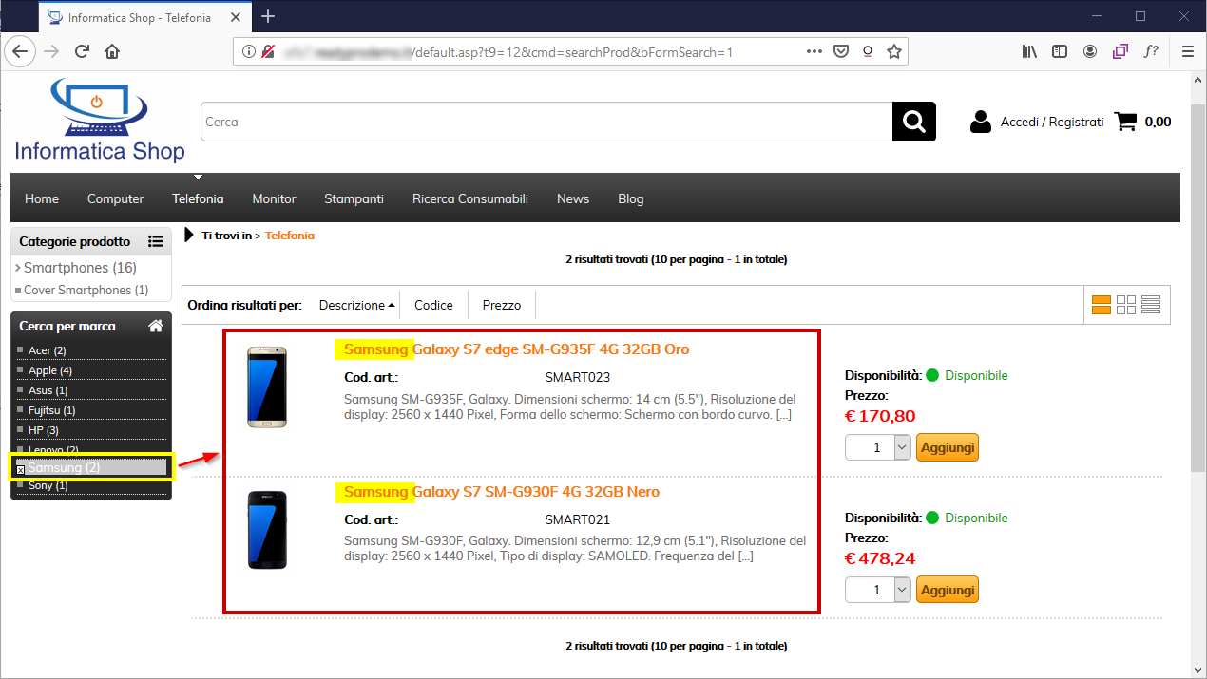1207x679 pixels.
Task: Filter by brand Asus (1)
Action: 48,390
